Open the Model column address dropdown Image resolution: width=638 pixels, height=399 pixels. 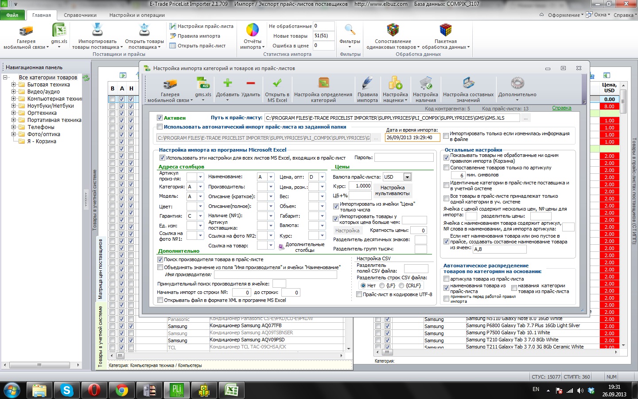200,196
